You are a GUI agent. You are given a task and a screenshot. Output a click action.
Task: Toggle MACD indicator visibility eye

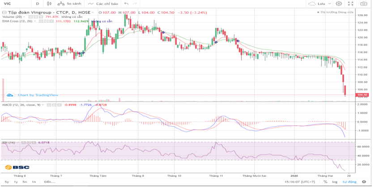[x=48, y=105]
